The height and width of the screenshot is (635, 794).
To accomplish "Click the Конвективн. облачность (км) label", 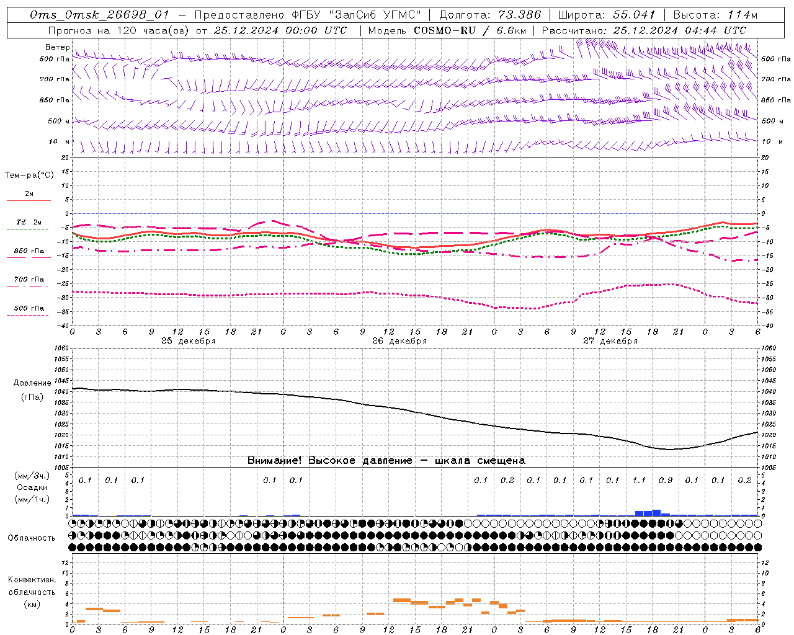I will [x=32, y=592].
